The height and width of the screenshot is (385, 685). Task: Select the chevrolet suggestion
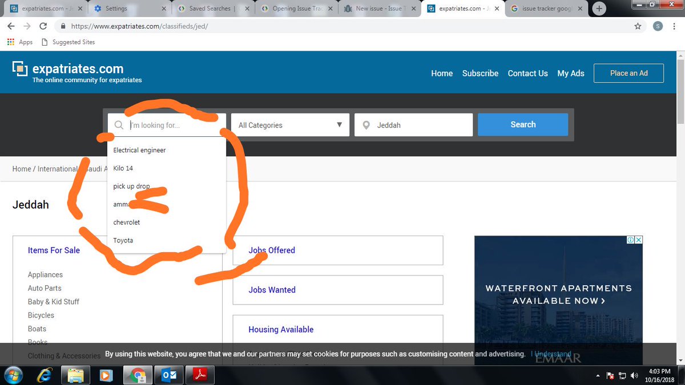coord(167,222)
